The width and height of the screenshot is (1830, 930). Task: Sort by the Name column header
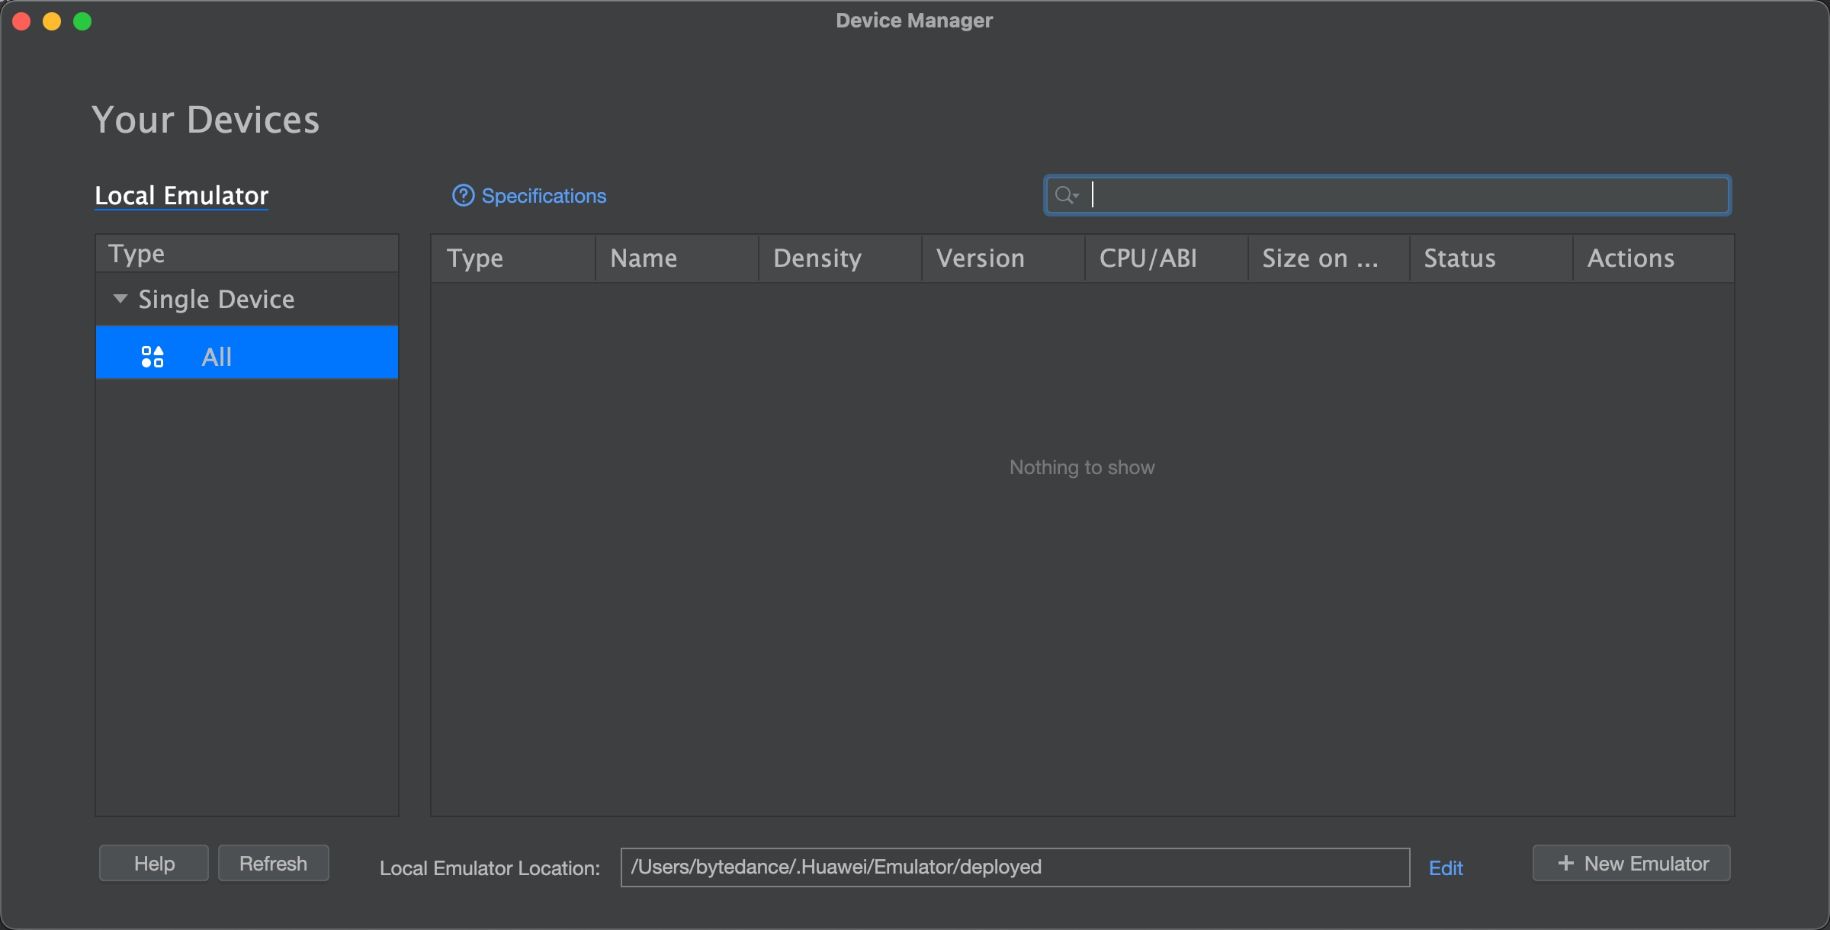(677, 258)
